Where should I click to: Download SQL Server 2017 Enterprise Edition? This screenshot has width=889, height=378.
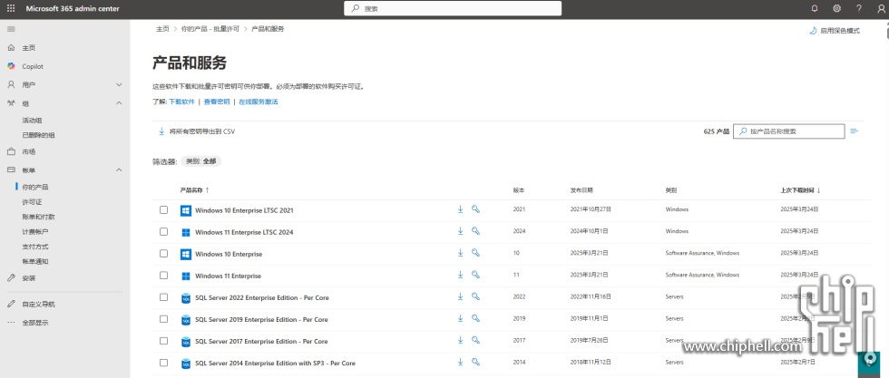tap(461, 340)
